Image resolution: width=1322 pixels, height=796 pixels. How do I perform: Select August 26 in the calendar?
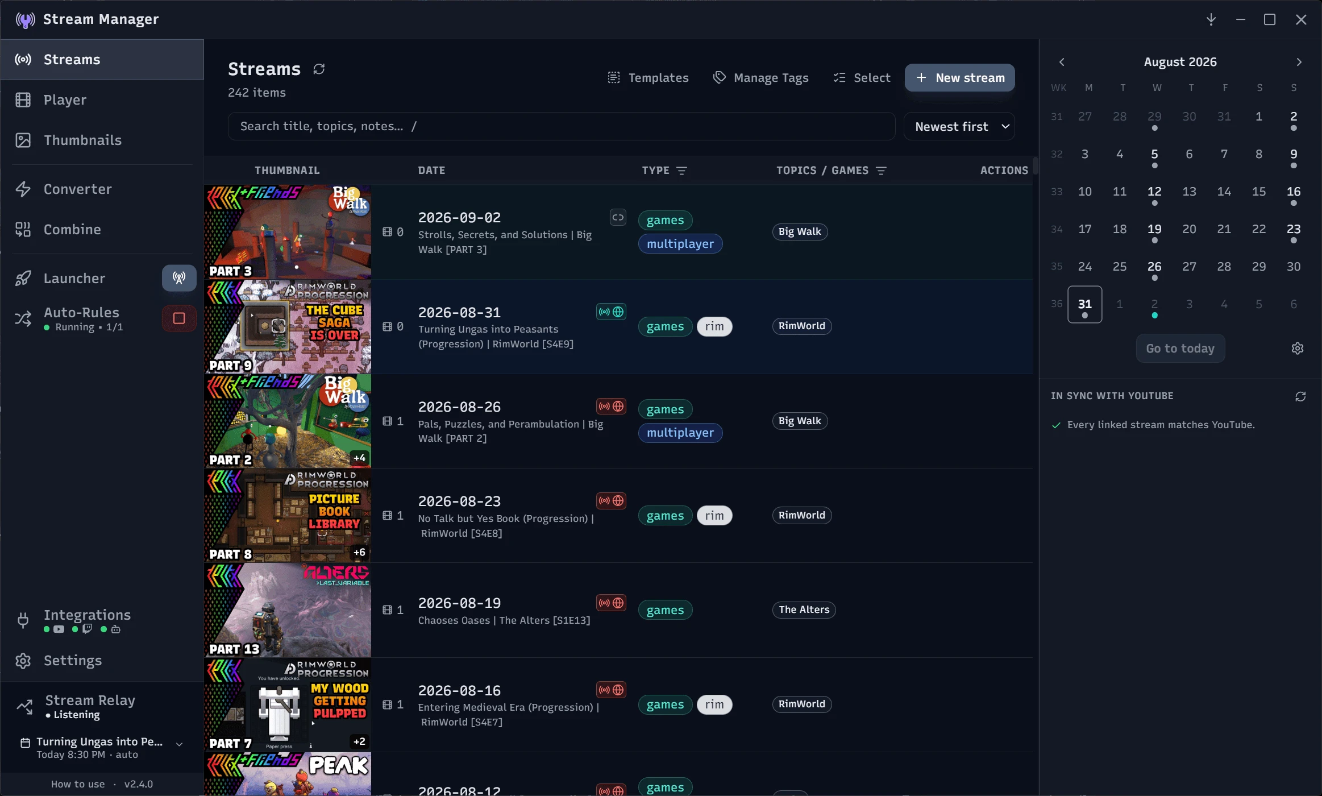(x=1154, y=267)
